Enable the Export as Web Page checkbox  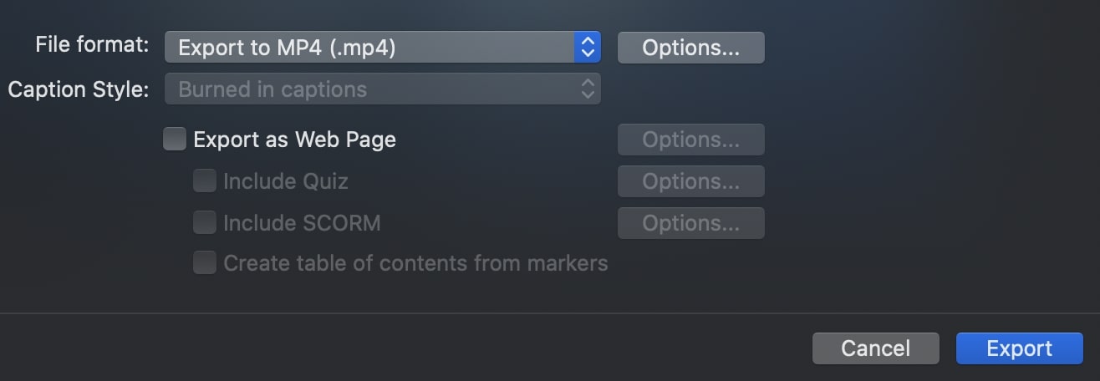click(175, 139)
